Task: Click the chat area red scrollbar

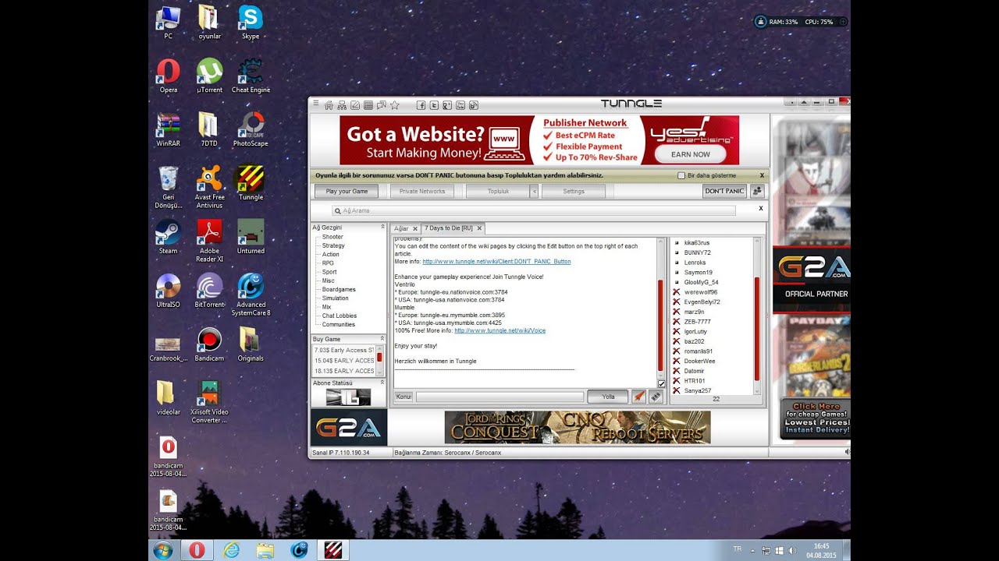Action: [661, 326]
